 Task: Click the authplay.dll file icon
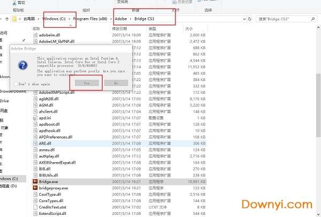point(35,156)
